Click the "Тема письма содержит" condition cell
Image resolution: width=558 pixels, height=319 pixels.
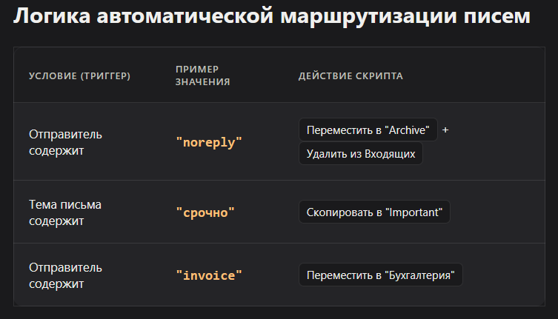65,212
